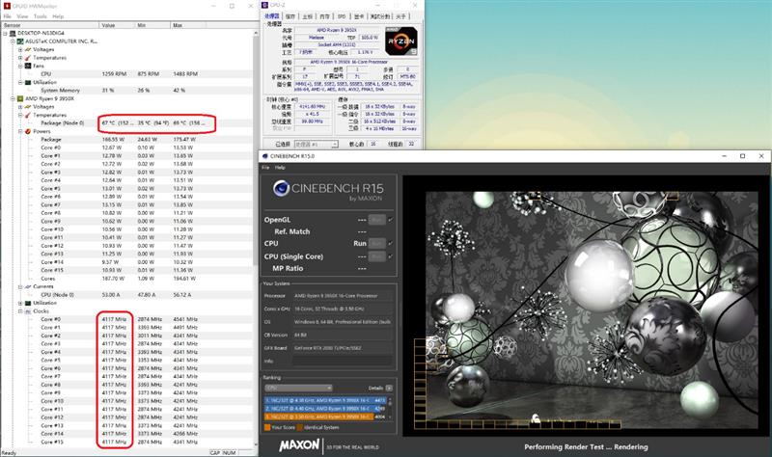Screen dimensions: 772x457
Task: Click the Powers flame icon
Action: point(28,131)
